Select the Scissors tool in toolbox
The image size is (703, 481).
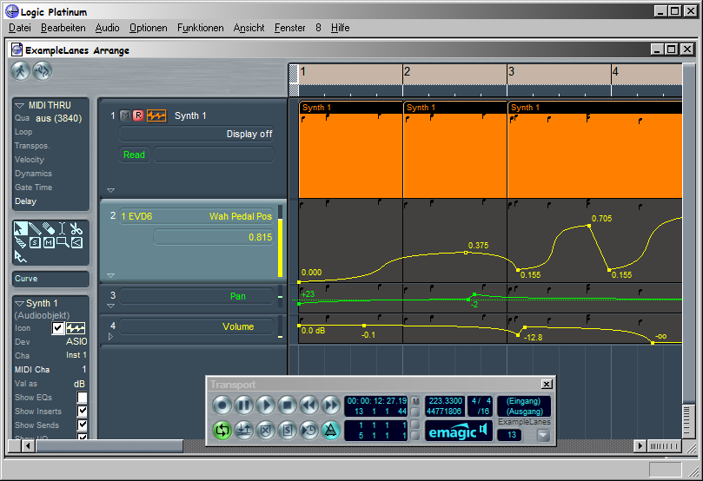point(76,229)
